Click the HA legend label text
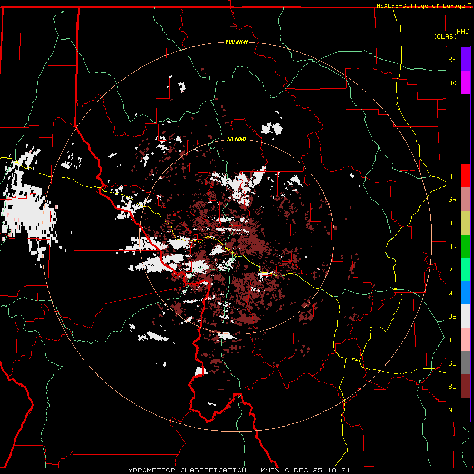474x474 pixels. click(452, 176)
